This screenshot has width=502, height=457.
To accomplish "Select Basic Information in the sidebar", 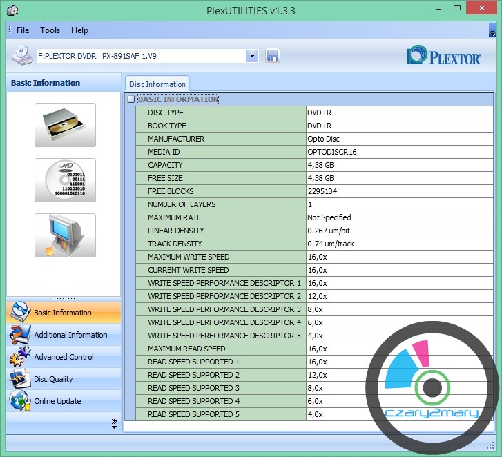I will click(63, 313).
